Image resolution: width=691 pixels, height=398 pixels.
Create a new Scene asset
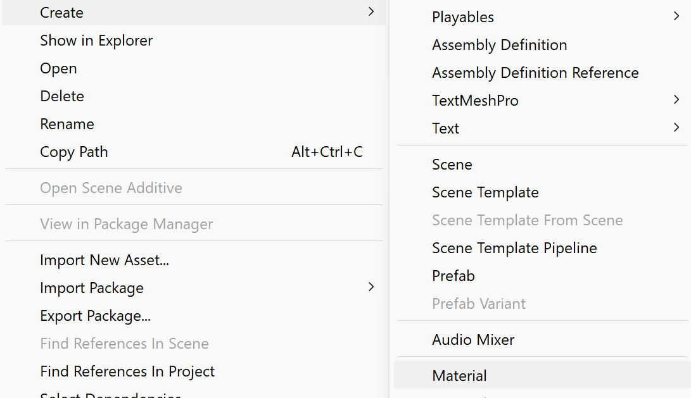[452, 165]
